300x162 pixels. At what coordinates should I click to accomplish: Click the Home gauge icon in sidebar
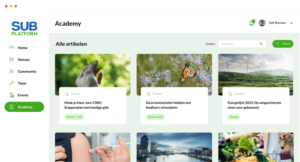11,48
